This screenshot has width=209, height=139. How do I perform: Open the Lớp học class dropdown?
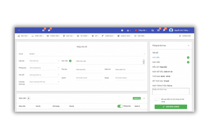click(44, 61)
